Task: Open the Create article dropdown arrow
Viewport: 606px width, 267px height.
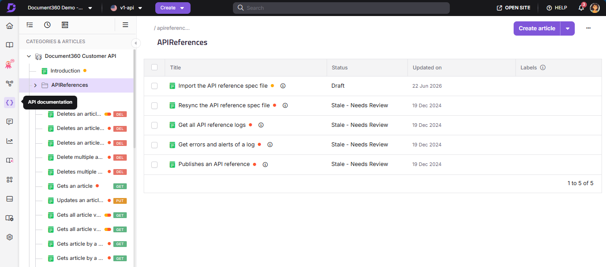Action: (x=568, y=28)
